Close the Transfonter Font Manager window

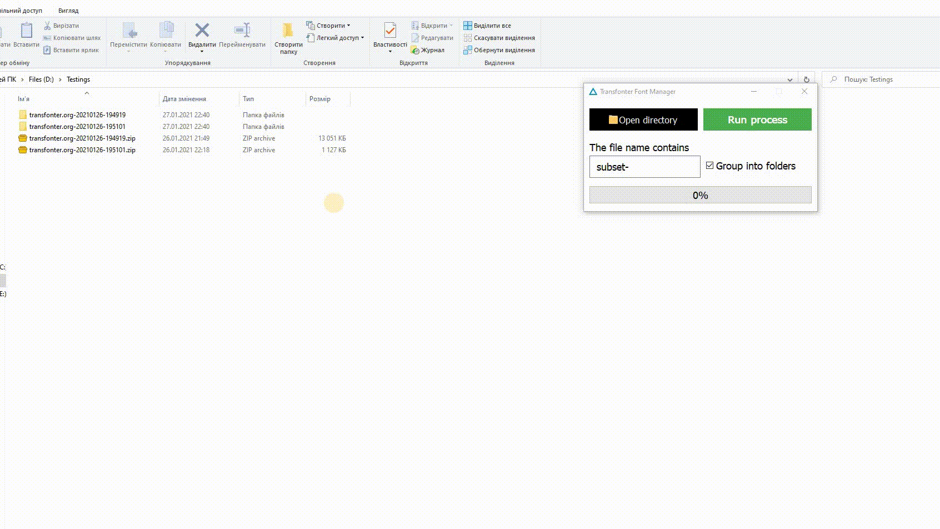(x=804, y=91)
